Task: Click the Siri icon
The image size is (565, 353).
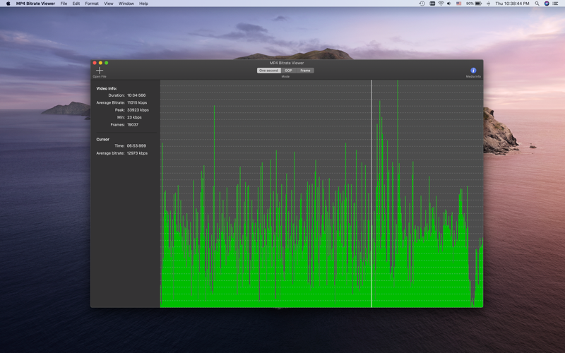Action: pos(547,4)
